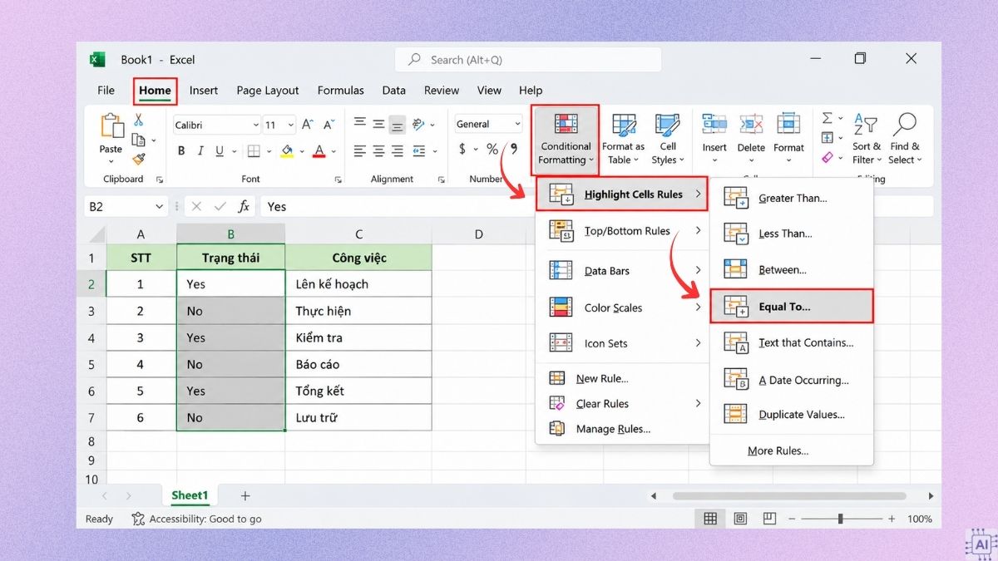Increase font size with larger A

pos(308,125)
